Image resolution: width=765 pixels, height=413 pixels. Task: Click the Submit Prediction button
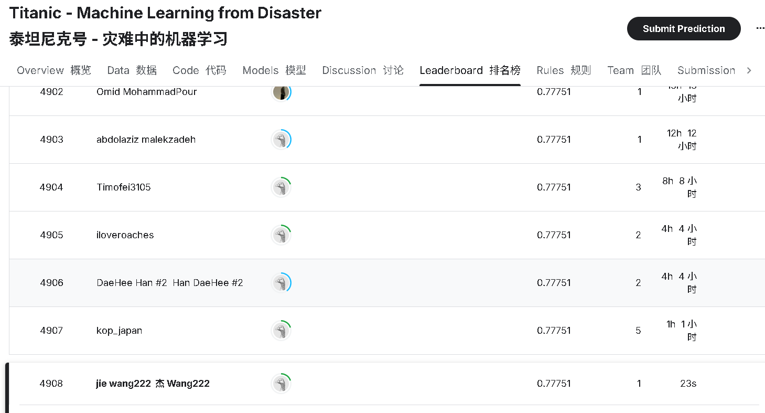[684, 29]
